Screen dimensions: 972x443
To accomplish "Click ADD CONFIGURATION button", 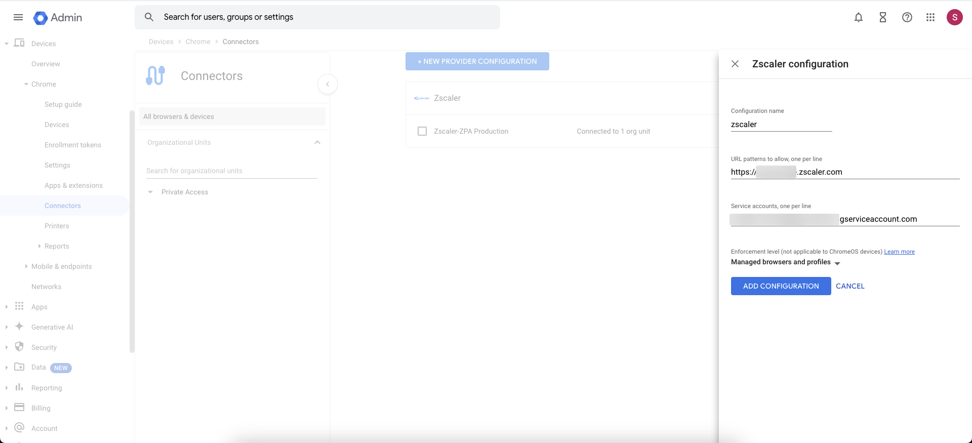I will (x=781, y=286).
